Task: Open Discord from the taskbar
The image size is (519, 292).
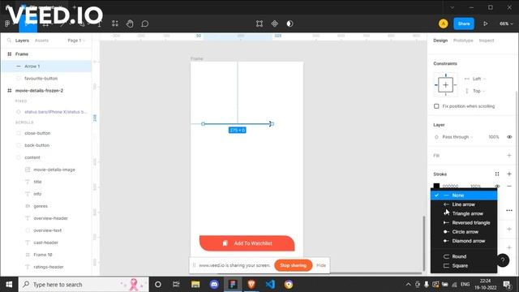Action: (x=214, y=285)
